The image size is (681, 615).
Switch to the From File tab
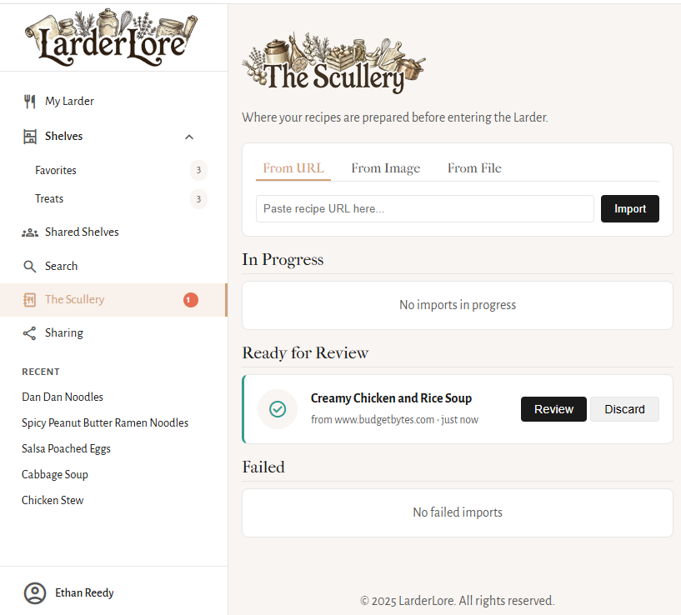tap(473, 167)
